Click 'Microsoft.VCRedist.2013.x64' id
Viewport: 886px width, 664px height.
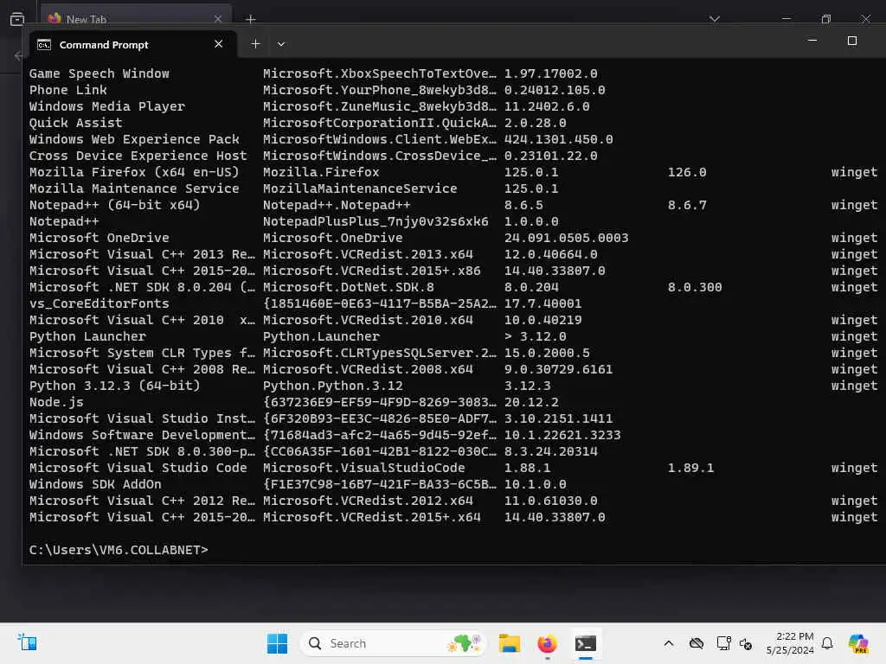pos(368,254)
